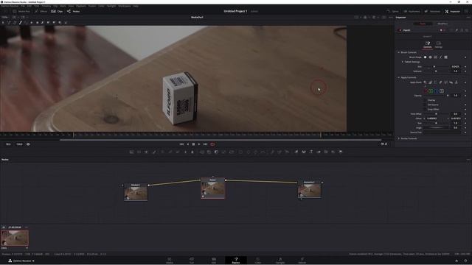Add a Renderer 3D node from toolbar
This screenshot has width=472, height=265.
[341, 152]
